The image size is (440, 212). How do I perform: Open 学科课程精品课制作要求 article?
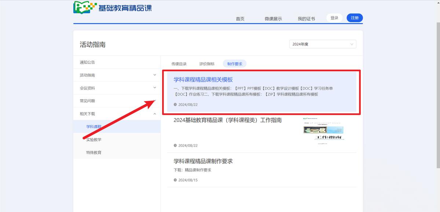click(203, 161)
